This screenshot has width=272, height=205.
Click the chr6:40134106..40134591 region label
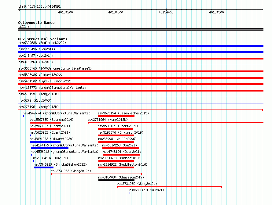pyautogui.click(x=39, y=6)
